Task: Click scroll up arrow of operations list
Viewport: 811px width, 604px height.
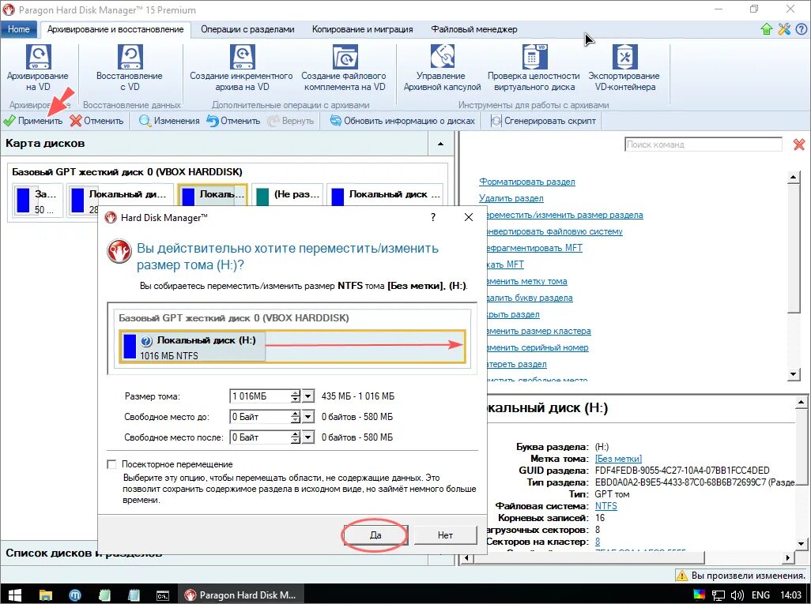Action: pyautogui.click(x=794, y=178)
